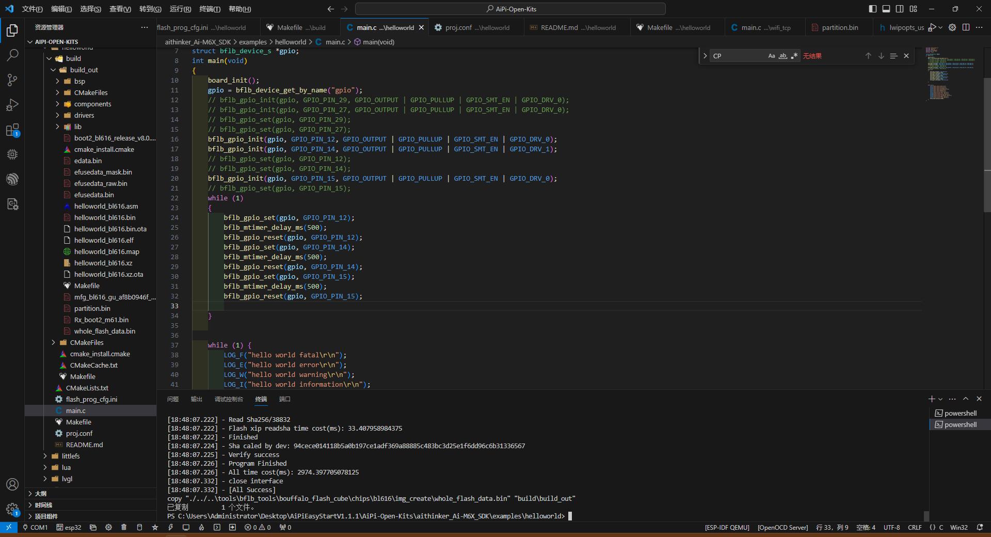
Task: Switch to the README.md editor tab
Action: 577,27
